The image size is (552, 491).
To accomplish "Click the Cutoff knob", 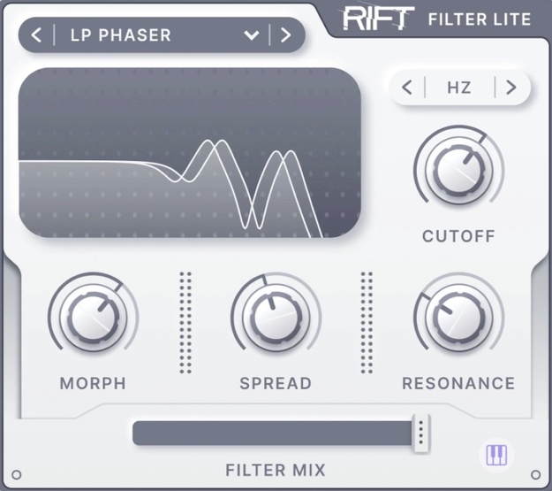I will pos(458,171).
